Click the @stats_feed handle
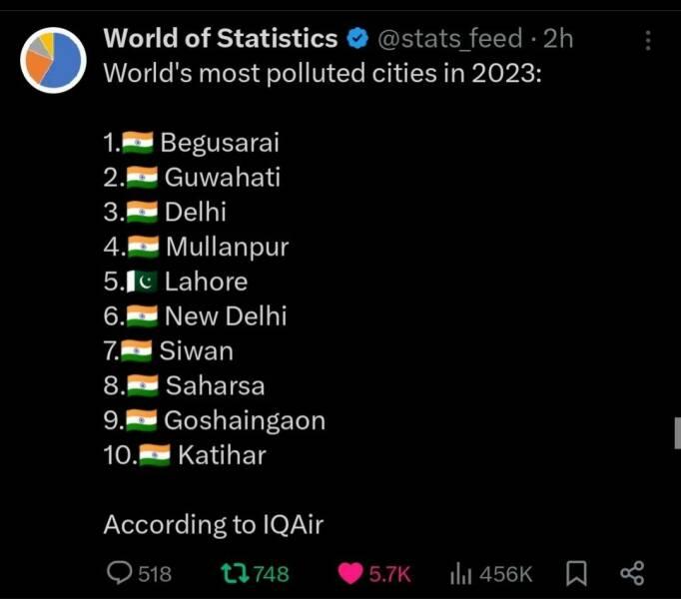This screenshot has height=599, width=681. pyautogui.click(x=448, y=39)
